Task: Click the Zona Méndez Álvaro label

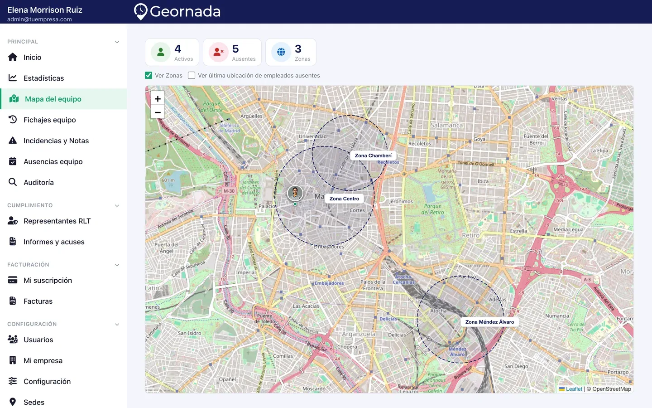Action: pos(489,322)
